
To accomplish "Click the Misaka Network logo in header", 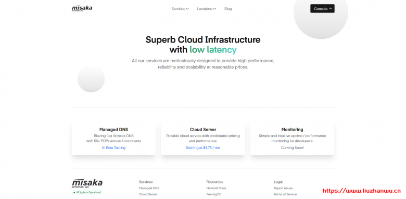I will click(x=82, y=8).
